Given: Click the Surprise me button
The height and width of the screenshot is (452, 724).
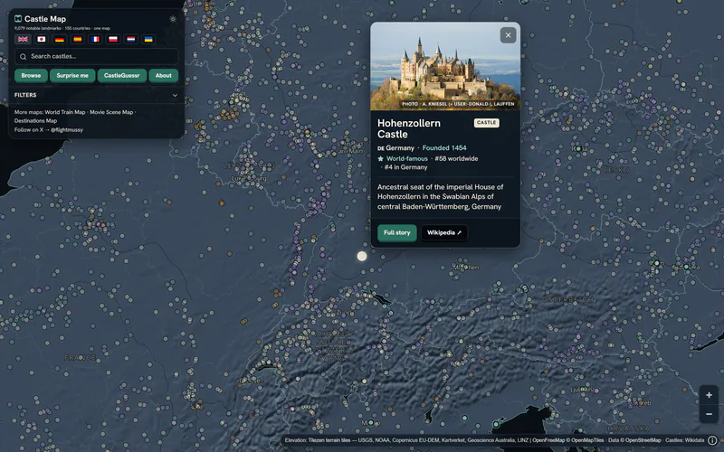Looking at the screenshot, I should 72,76.
